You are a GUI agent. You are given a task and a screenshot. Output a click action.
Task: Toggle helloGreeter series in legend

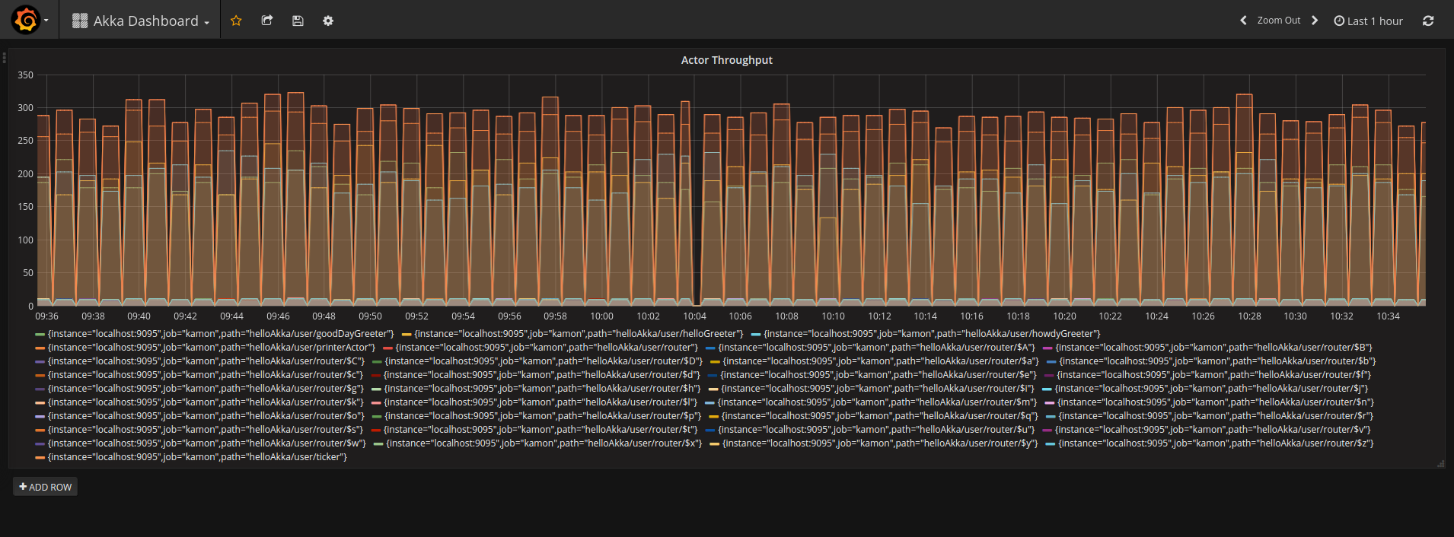[x=579, y=334]
